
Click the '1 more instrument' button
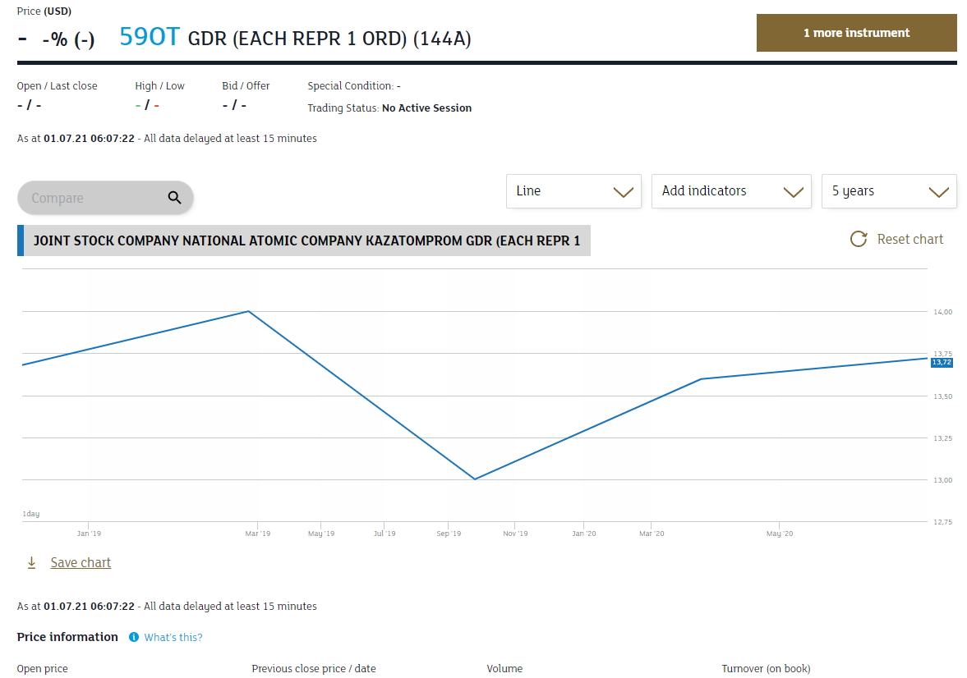point(857,33)
